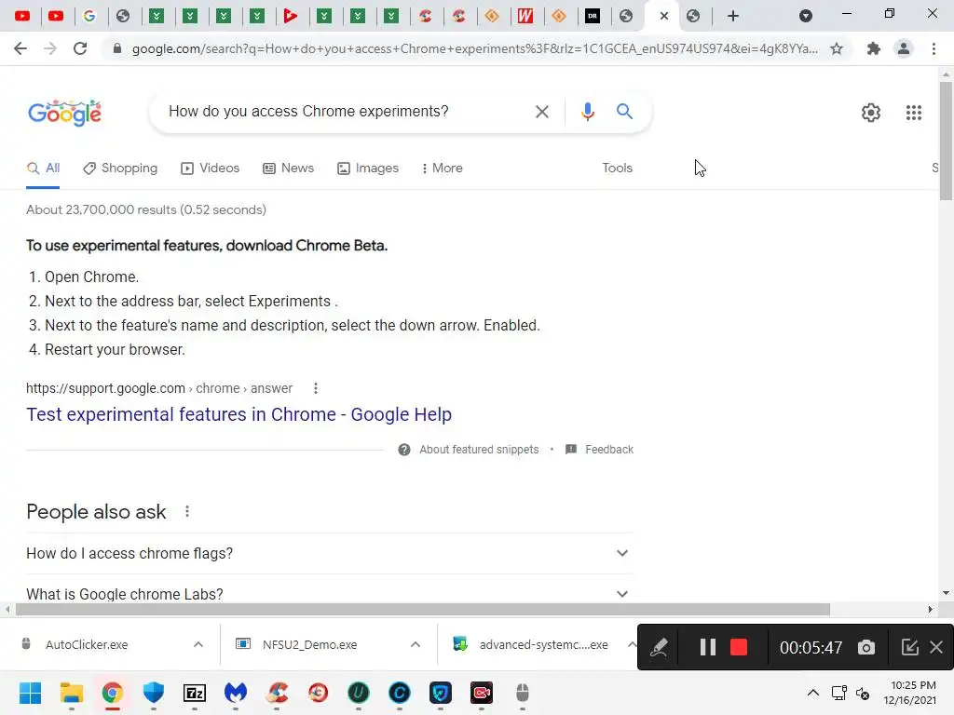Switch to News results tab

pyautogui.click(x=289, y=169)
